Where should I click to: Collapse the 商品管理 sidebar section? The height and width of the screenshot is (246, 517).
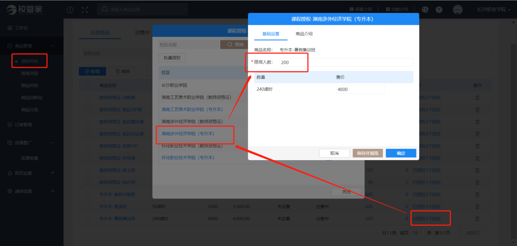[53, 46]
